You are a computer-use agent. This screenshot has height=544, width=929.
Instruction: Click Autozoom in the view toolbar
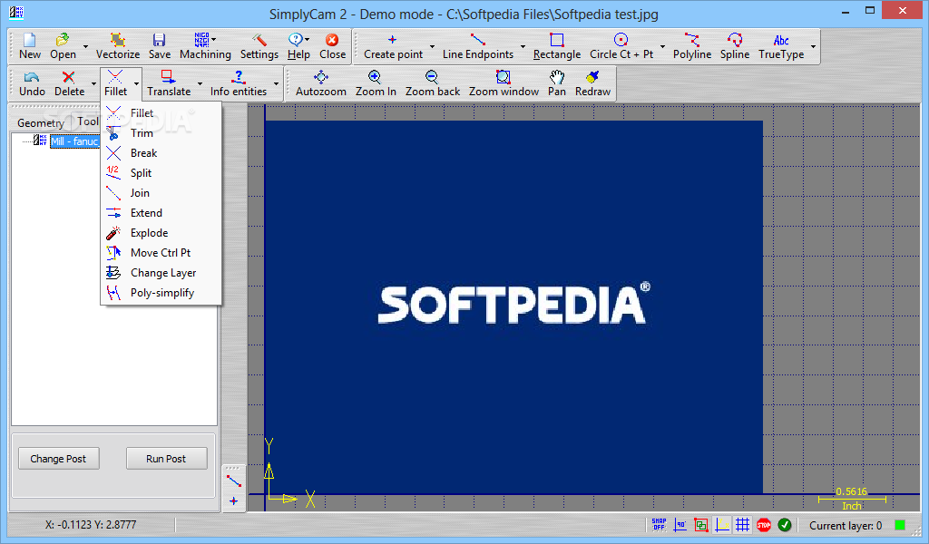320,83
